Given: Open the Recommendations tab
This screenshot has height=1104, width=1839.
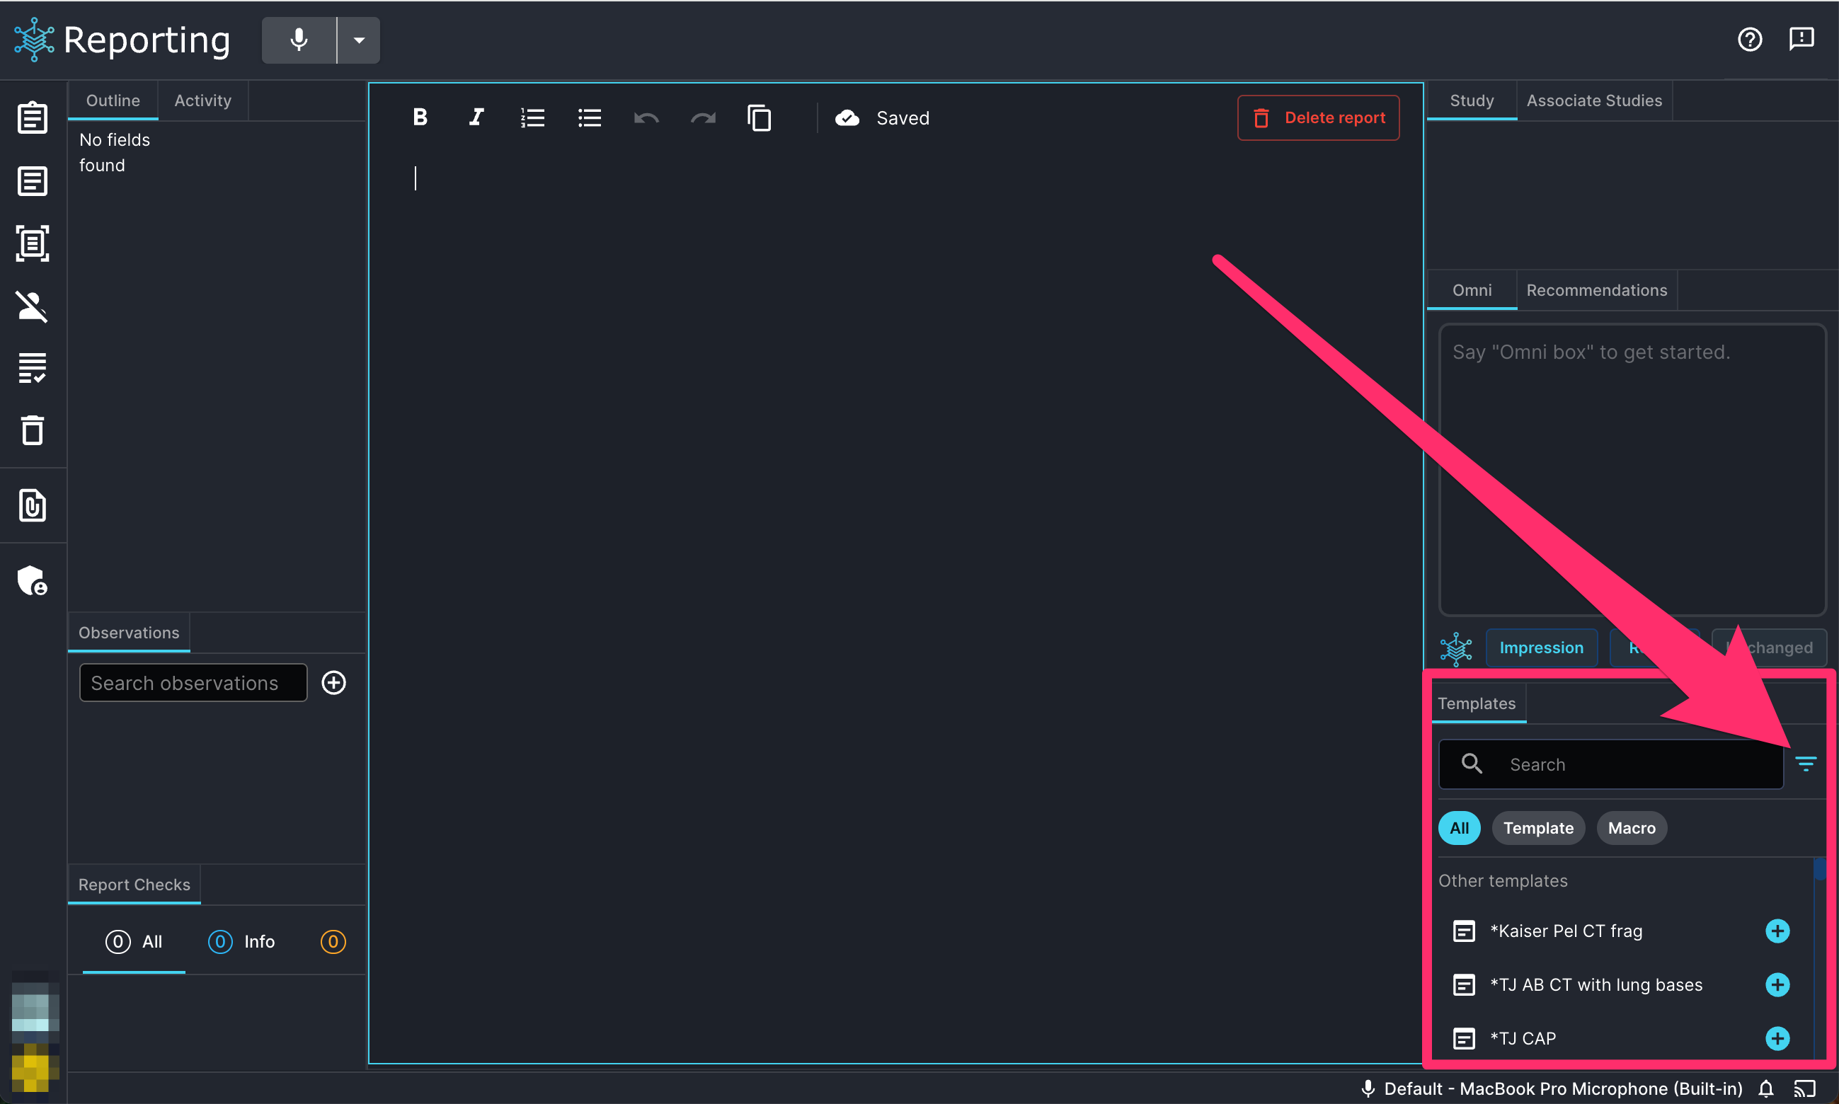Looking at the screenshot, I should 1596,290.
